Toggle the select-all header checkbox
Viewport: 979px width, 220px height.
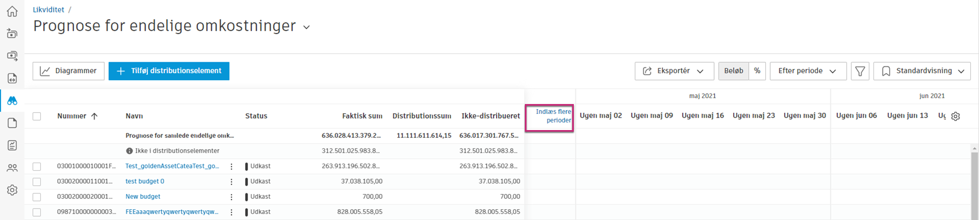37,116
